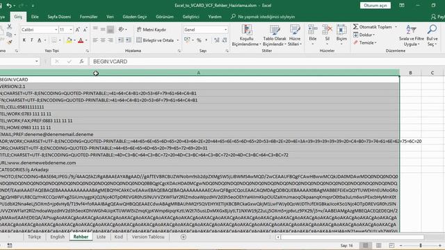
Task: Apply the percent style icon
Action: pos(199,40)
